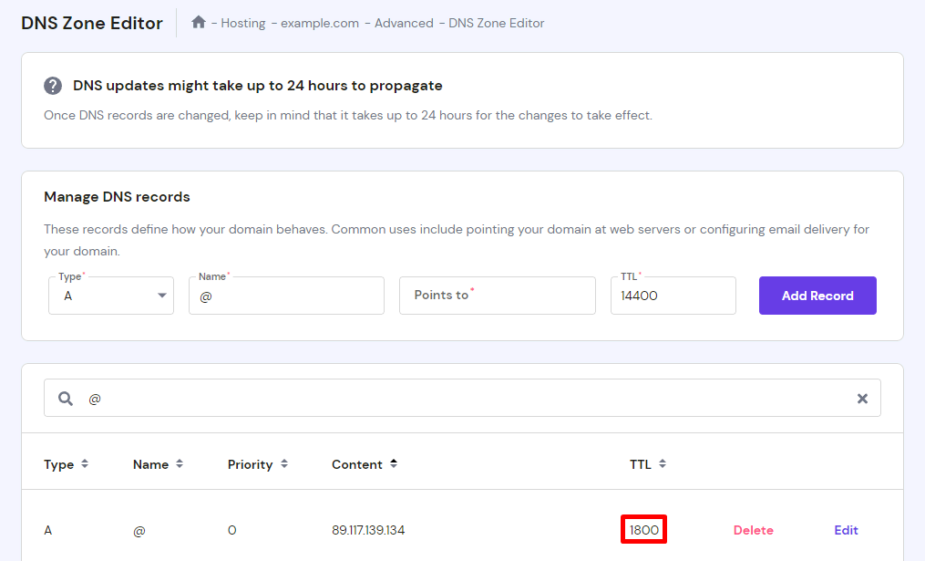Click the Content column header label
This screenshot has height=561, width=925.
(357, 464)
